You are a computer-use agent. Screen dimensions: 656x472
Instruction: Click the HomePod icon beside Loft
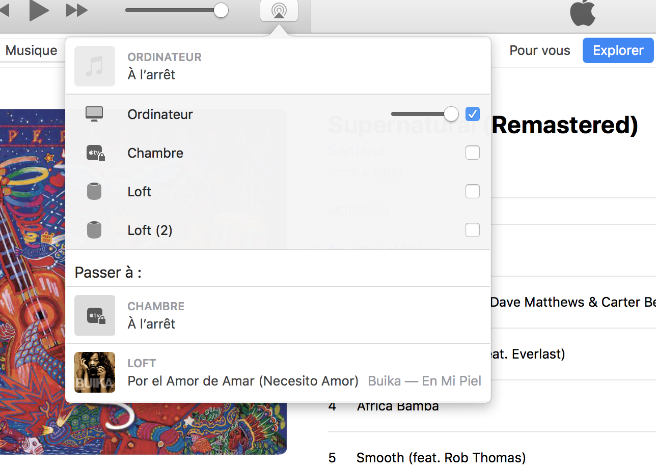pyautogui.click(x=94, y=192)
